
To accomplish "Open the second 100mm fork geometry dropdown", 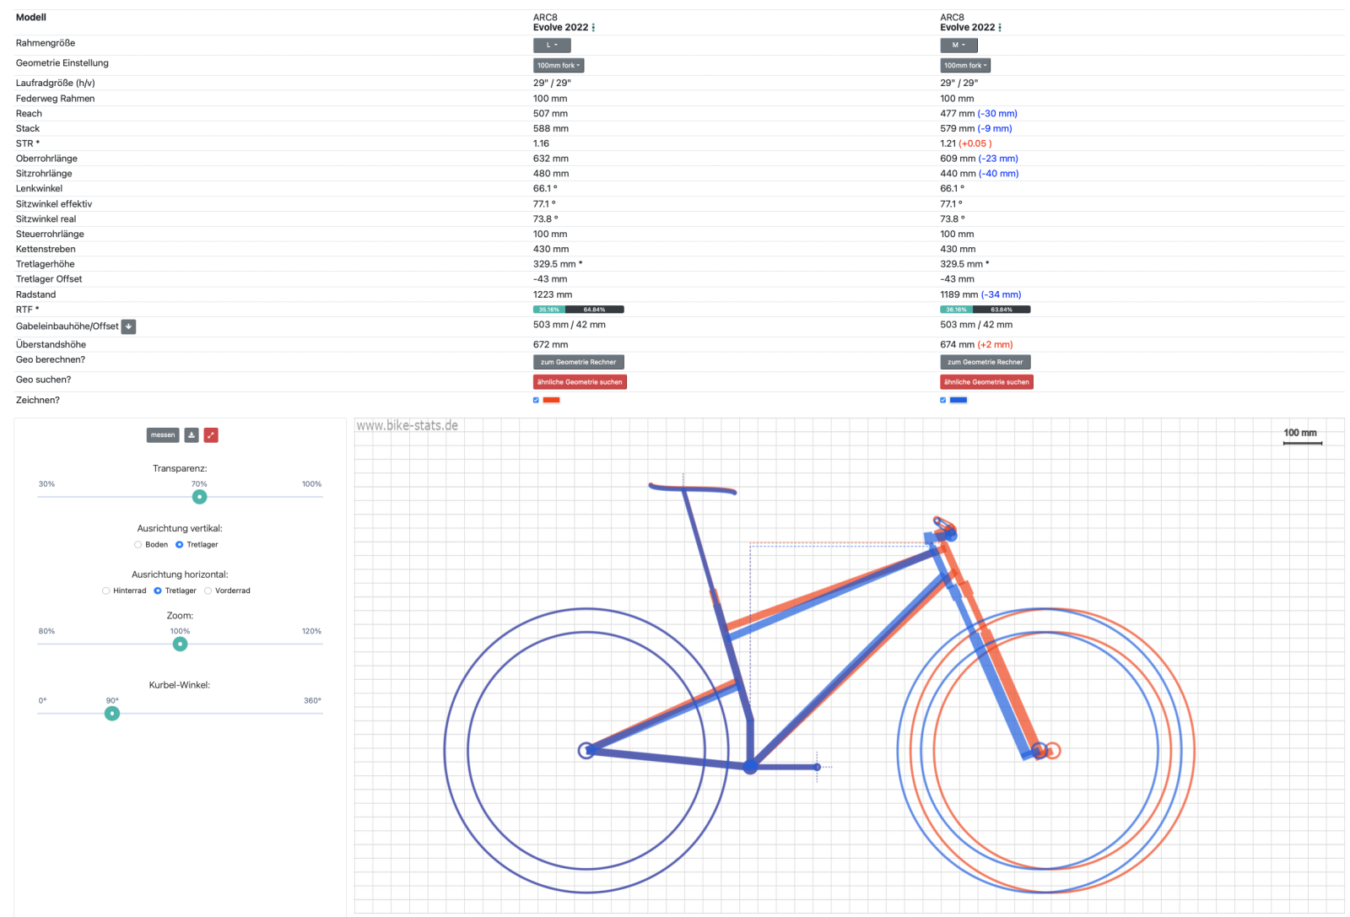I will click(x=965, y=65).
